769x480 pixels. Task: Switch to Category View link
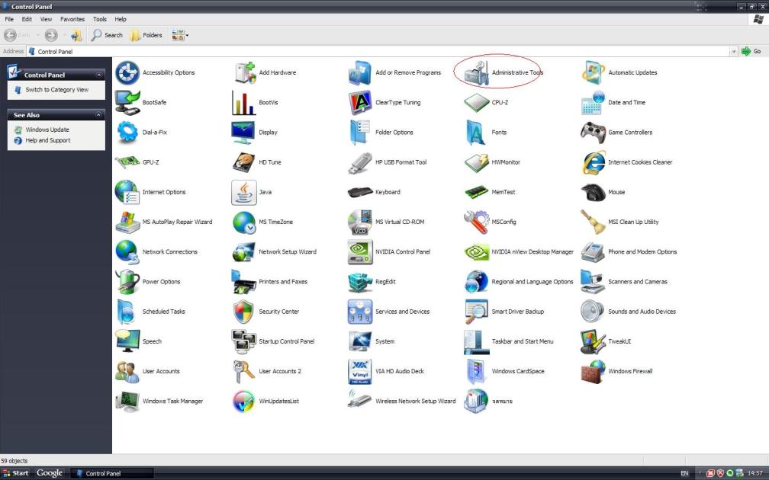tap(57, 90)
